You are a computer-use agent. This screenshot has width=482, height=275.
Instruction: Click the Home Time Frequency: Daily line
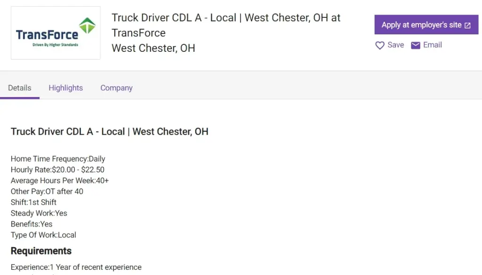coord(58,159)
